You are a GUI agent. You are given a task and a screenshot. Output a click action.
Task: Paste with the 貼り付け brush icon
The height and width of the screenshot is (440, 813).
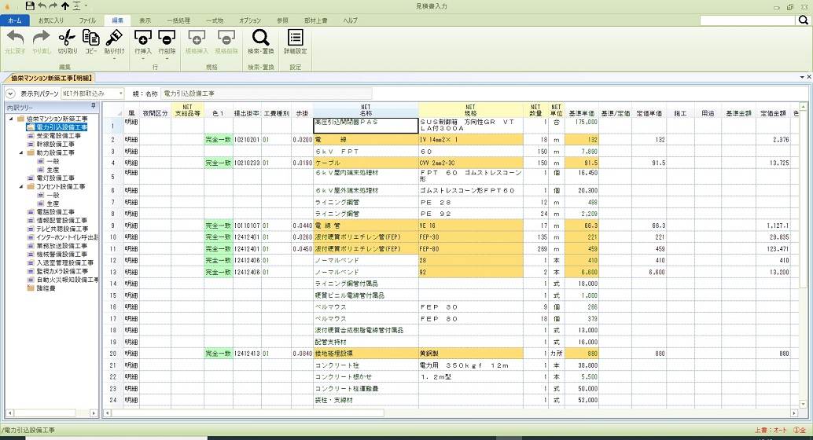tap(114, 37)
